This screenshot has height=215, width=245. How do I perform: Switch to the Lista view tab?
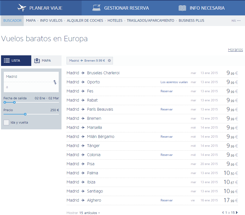click(16, 61)
